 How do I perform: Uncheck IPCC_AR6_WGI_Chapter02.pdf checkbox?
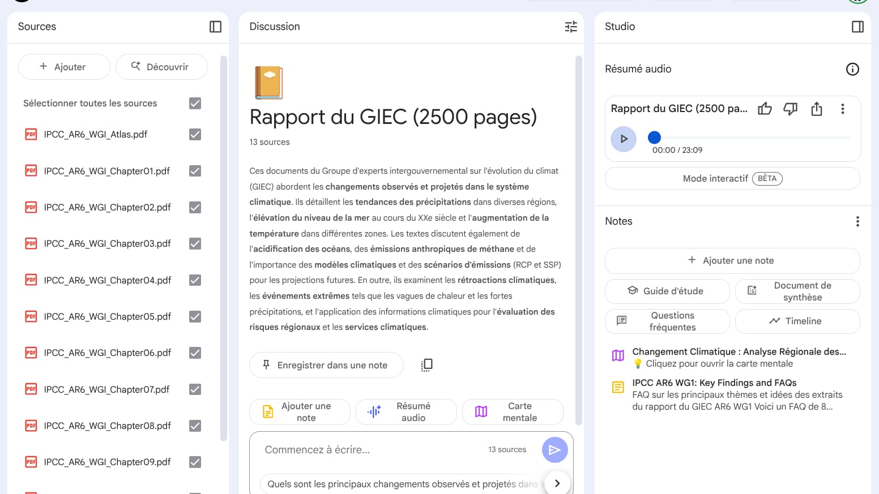click(x=195, y=207)
